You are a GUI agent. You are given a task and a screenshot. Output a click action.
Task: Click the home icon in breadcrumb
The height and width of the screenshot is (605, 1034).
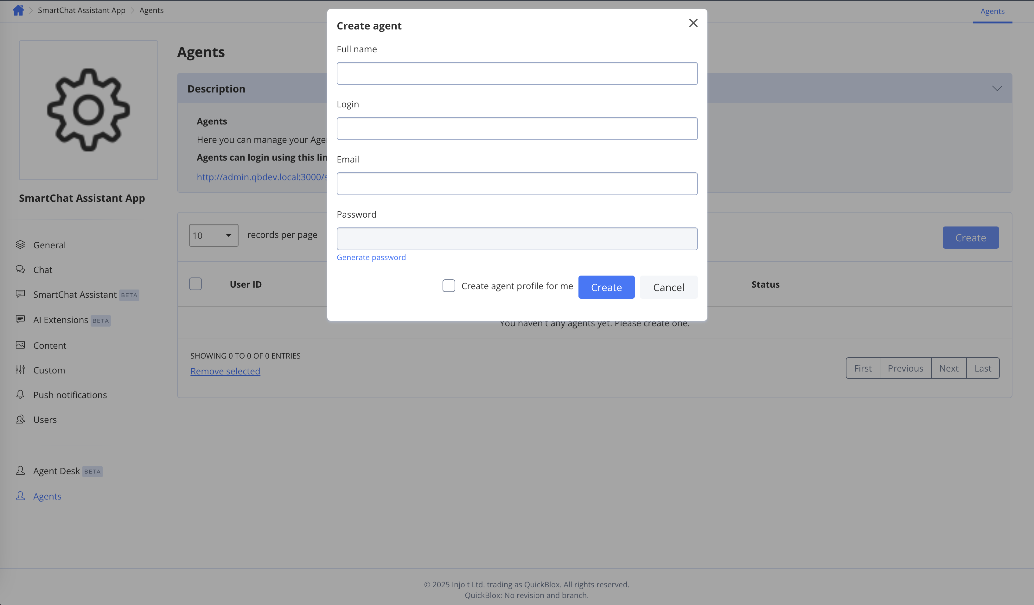tap(18, 10)
